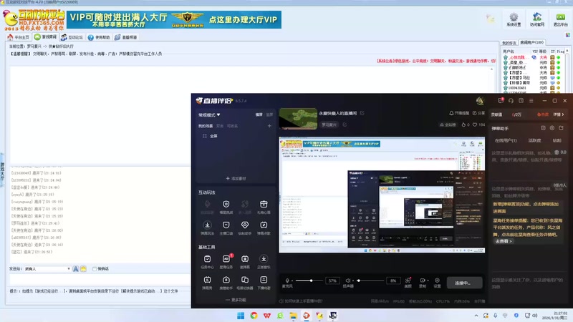
Task: Click pop-out icon in 弹幕助手 header
Action: [x=561, y=128]
